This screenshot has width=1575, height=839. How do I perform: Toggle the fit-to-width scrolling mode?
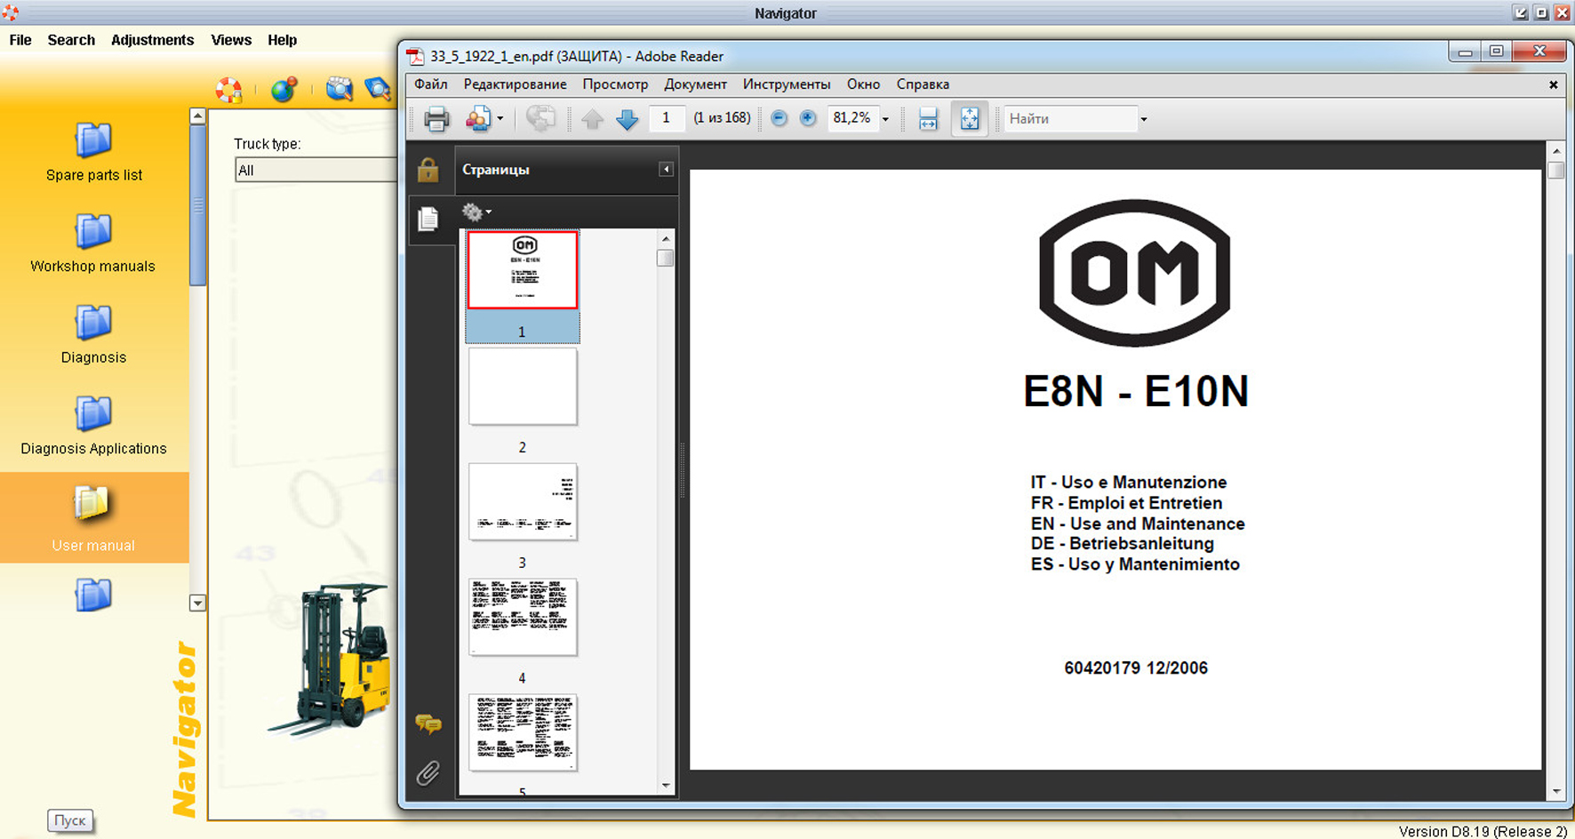click(x=928, y=118)
